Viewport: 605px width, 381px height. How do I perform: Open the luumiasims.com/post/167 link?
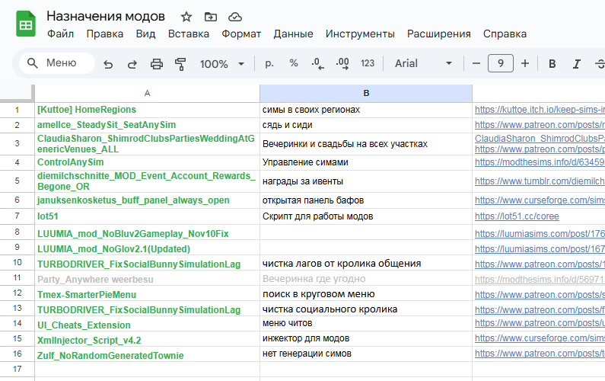pyautogui.click(x=540, y=249)
